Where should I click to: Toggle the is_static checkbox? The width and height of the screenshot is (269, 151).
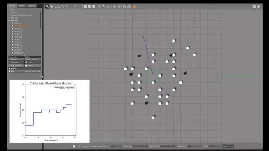(x=26, y=62)
